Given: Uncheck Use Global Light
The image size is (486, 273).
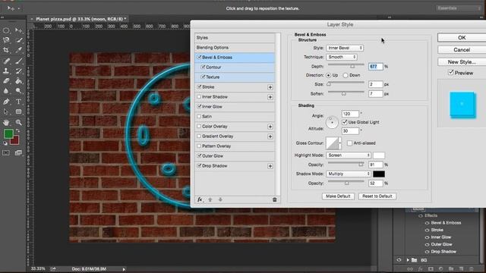Looking at the screenshot, I should click(344, 122).
